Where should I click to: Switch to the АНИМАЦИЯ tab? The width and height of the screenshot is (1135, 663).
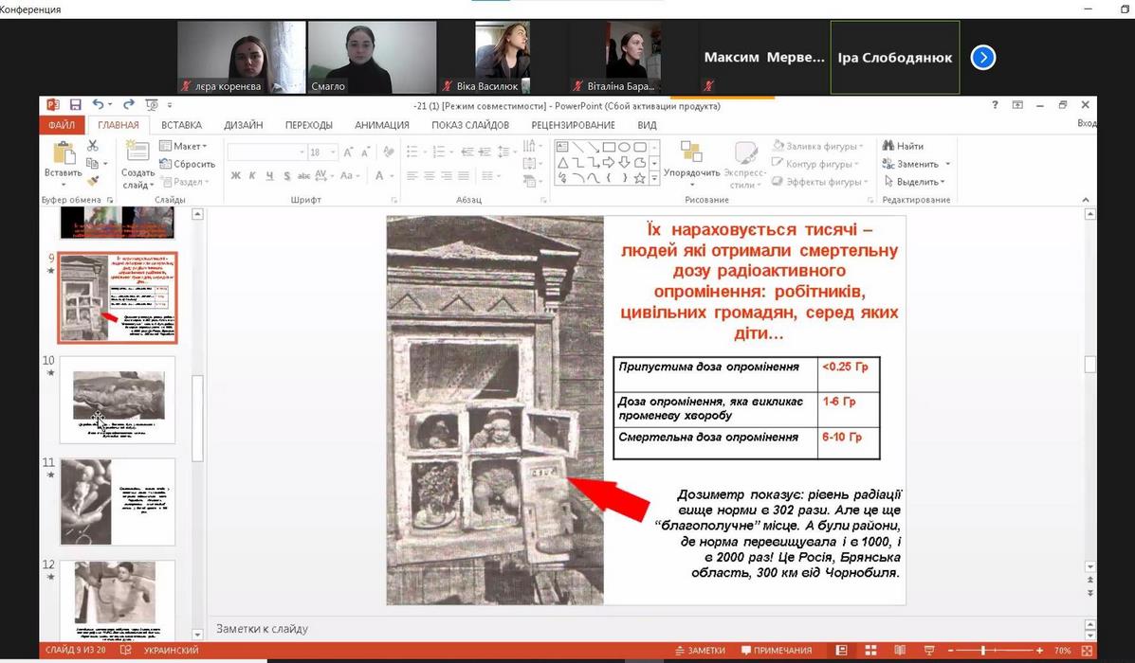point(381,125)
